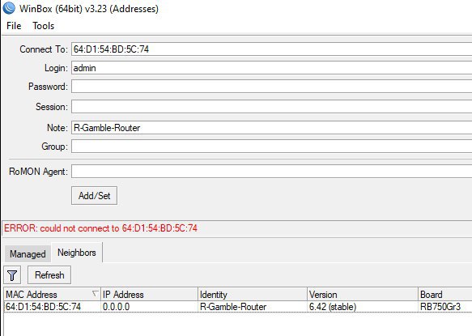Click the WinBox window title text
The height and width of the screenshot is (336, 472).
click(89, 9)
